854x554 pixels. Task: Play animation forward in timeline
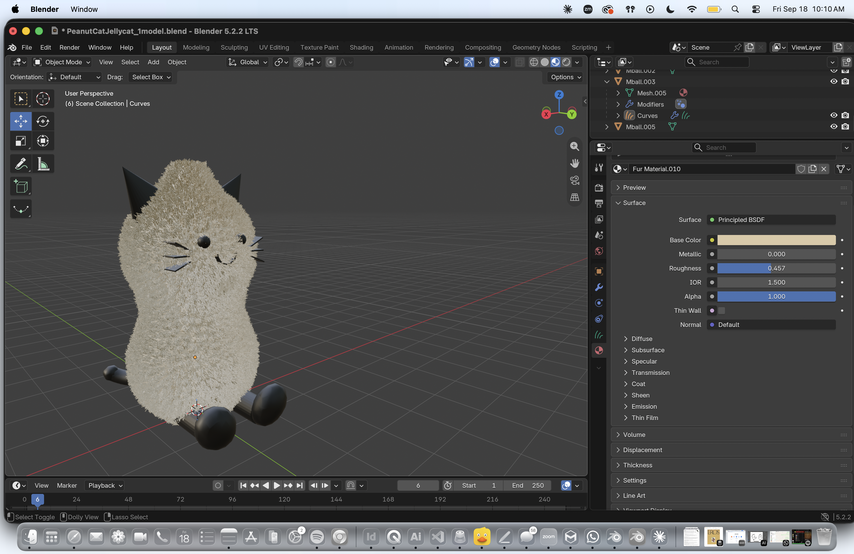click(x=277, y=485)
